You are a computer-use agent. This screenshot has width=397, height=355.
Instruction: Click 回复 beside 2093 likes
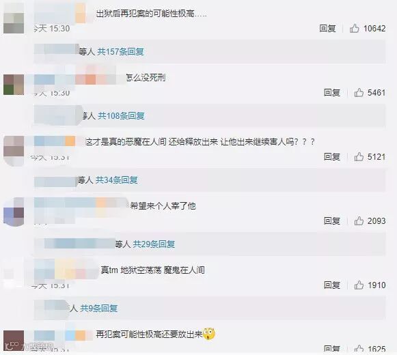332,221
